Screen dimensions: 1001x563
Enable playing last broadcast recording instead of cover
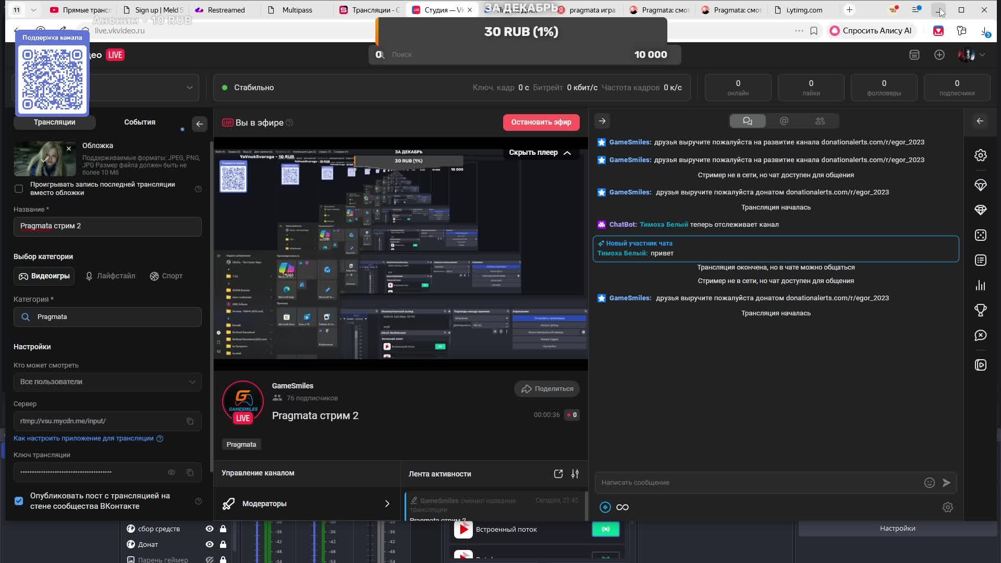click(19, 189)
